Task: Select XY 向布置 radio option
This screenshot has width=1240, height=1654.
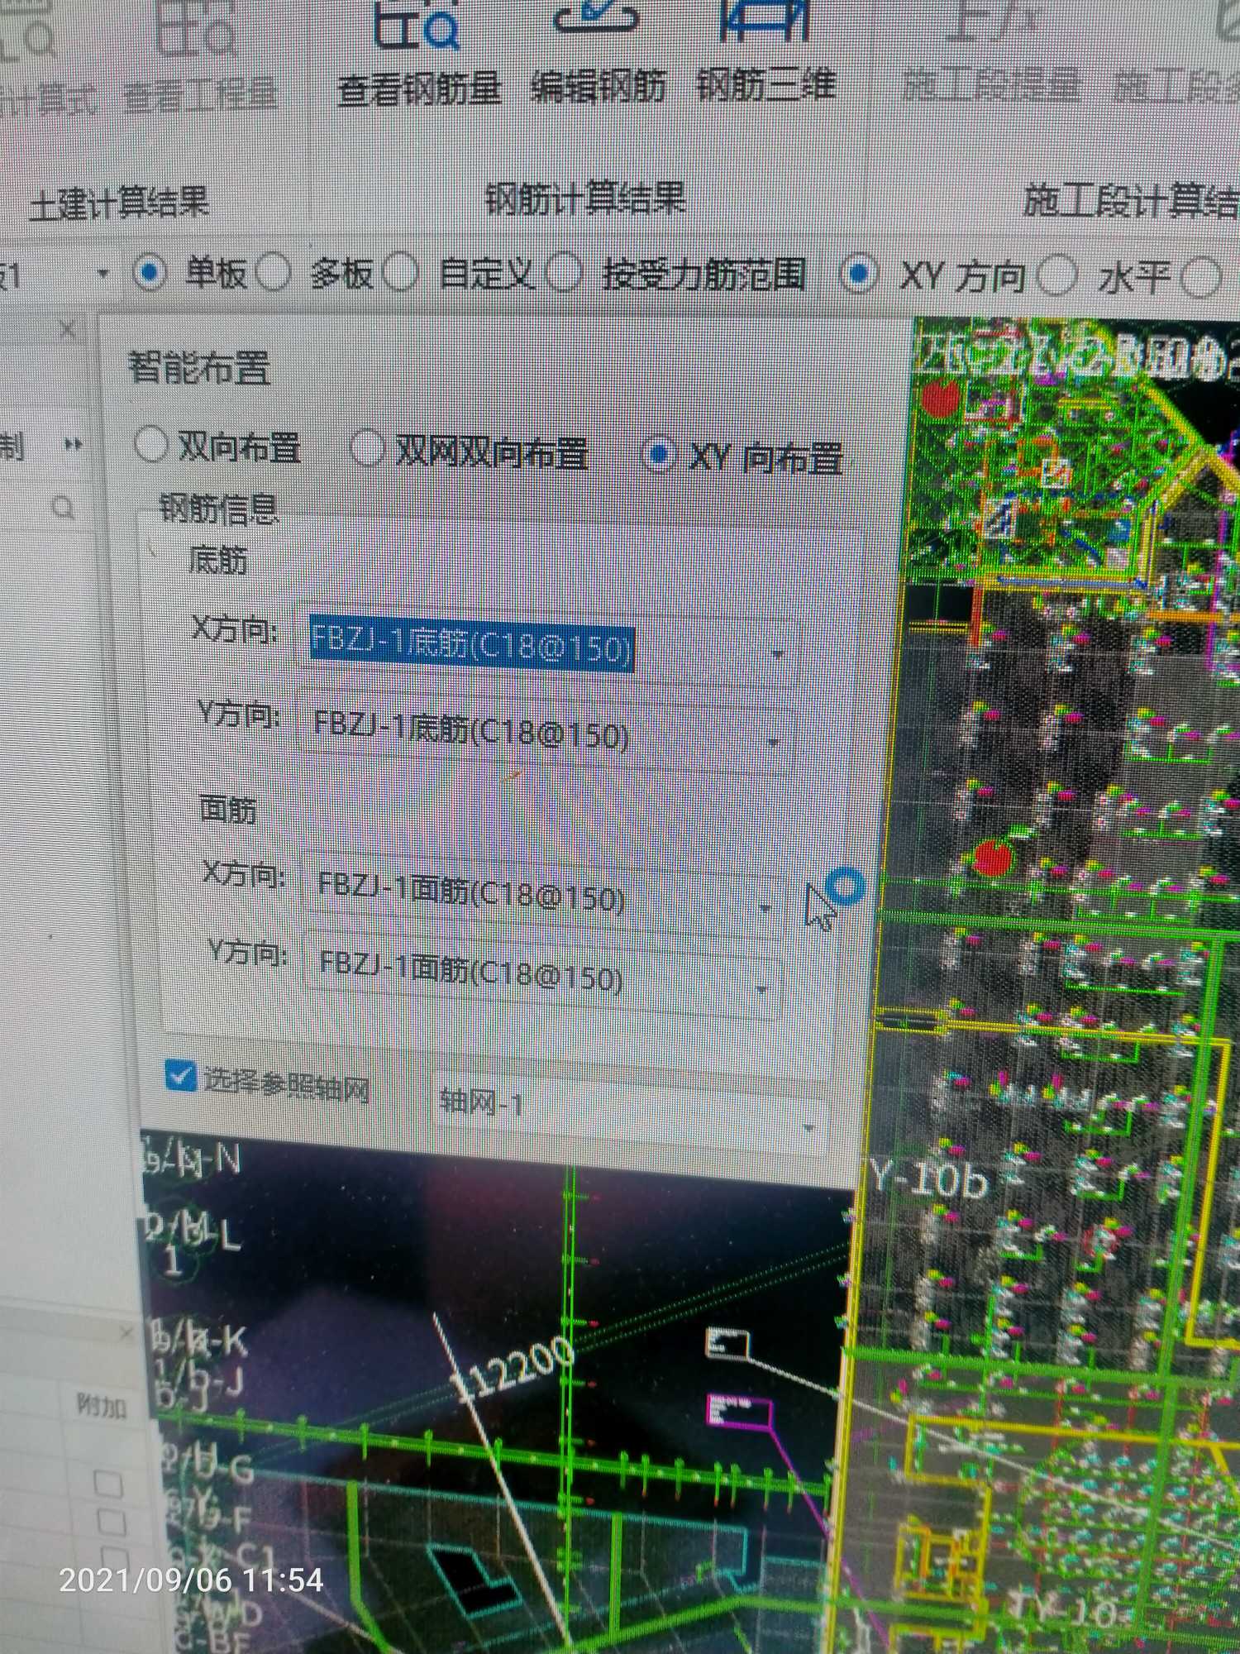Action: click(659, 453)
